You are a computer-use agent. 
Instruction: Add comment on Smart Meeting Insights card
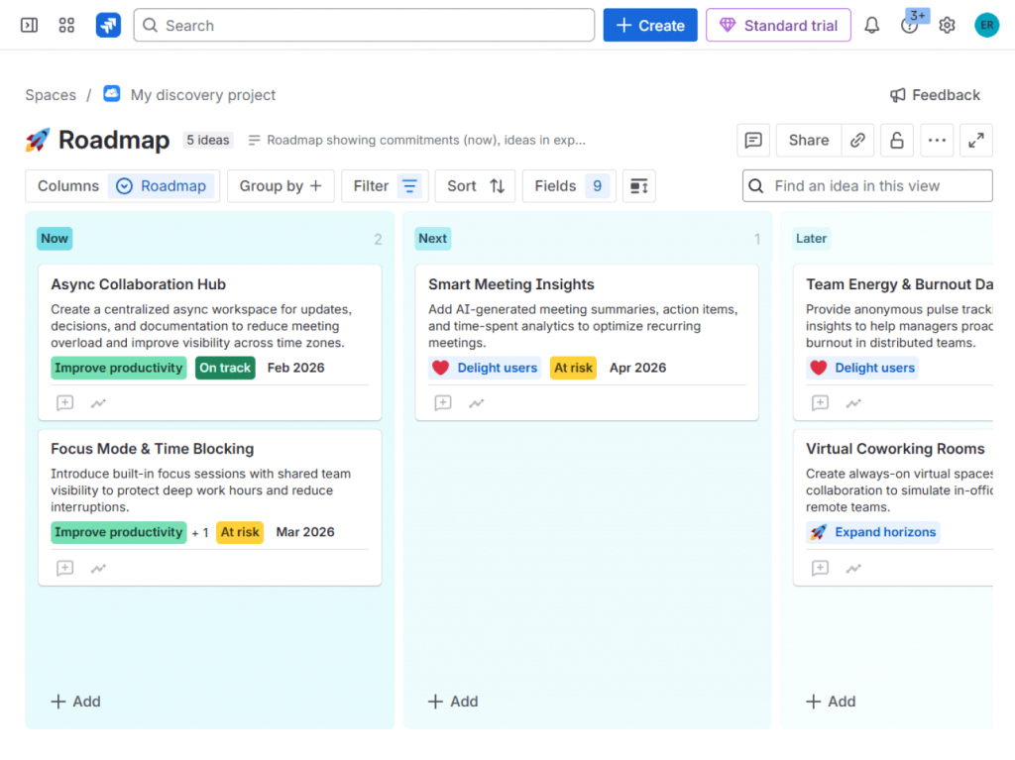443,402
